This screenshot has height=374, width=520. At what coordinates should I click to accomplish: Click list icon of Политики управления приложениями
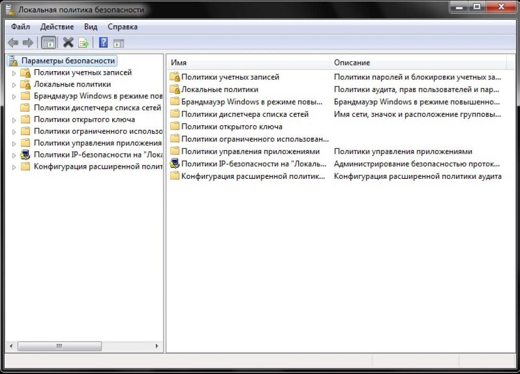coord(175,151)
